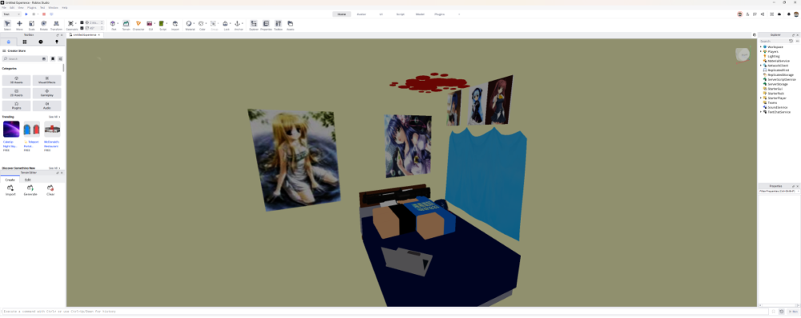Screen dimensions: 801x318
Task: Open the Character tool
Action: 139,26
